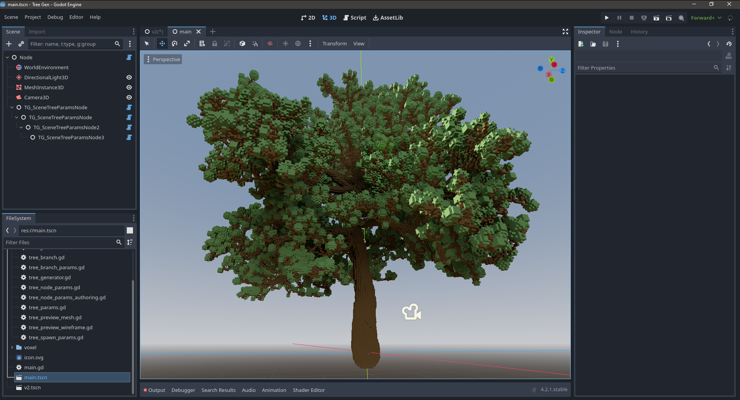The width and height of the screenshot is (740, 400).
Task: Select the Scale mode tool
Action: [x=187, y=44]
